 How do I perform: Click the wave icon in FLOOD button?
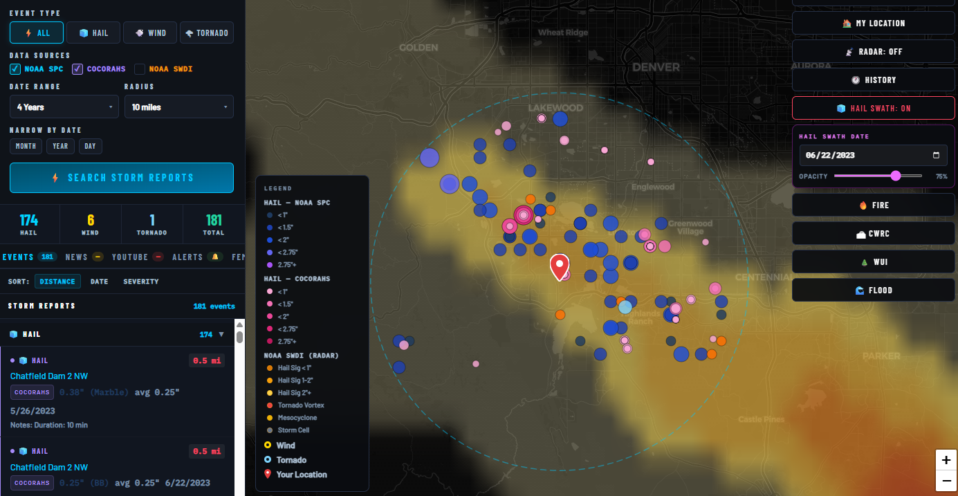point(860,290)
